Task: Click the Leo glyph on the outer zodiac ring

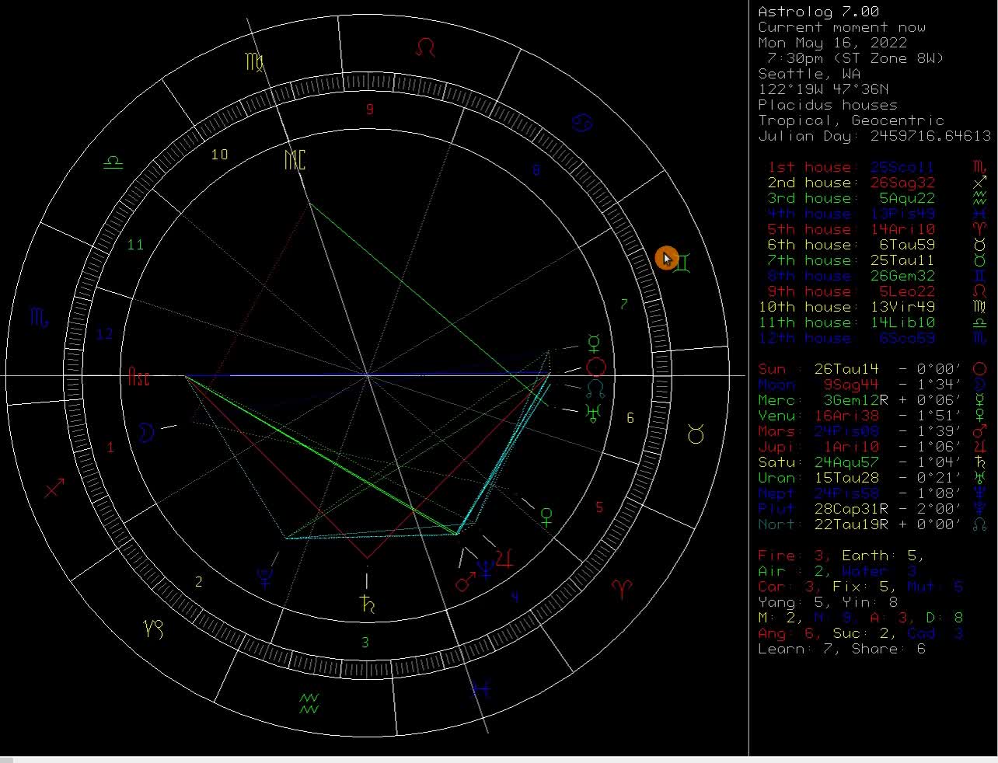Action: coord(425,48)
